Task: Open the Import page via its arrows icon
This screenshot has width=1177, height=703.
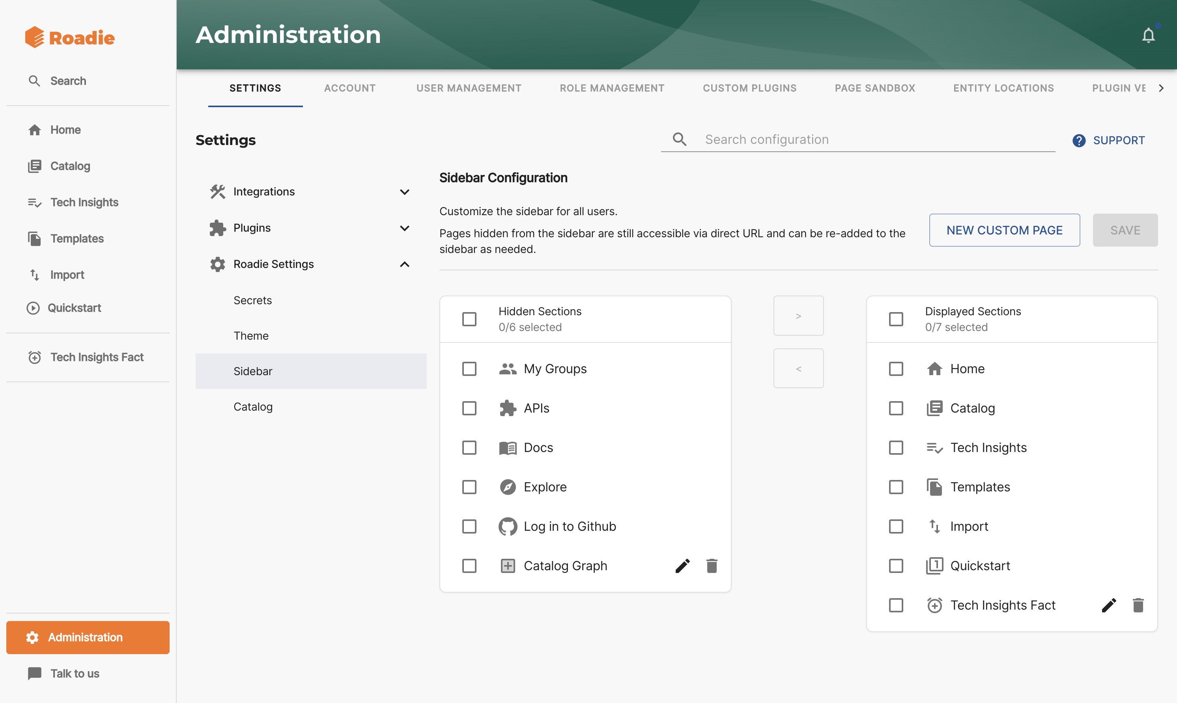Action: pos(35,275)
